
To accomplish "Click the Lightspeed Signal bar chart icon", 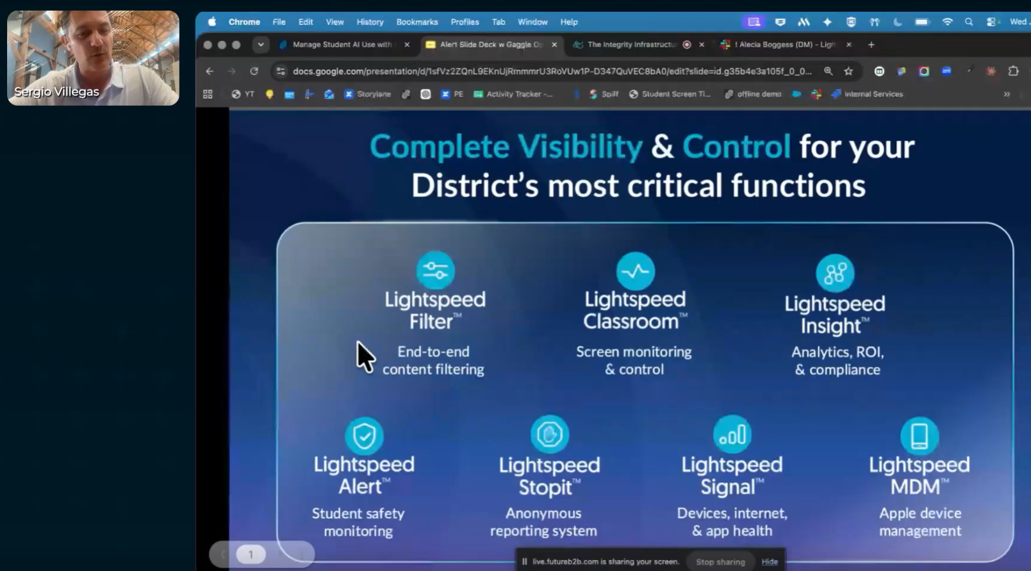I will click(x=732, y=435).
